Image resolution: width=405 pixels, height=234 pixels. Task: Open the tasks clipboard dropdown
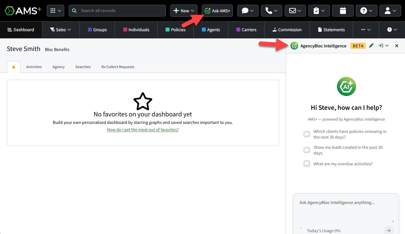coord(319,10)
